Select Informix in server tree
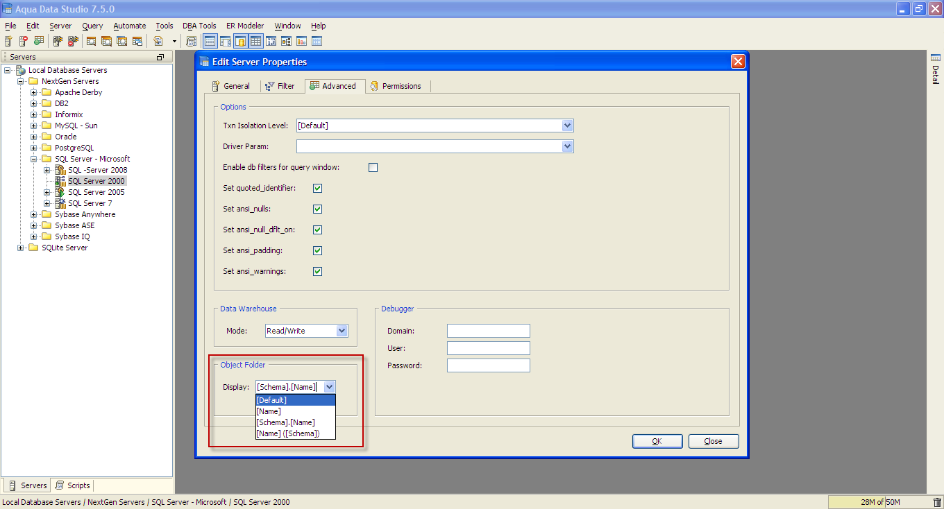Image resolution: width=944 pixels, height=509 pixels. pyautogui.click(x=69, y=114)
